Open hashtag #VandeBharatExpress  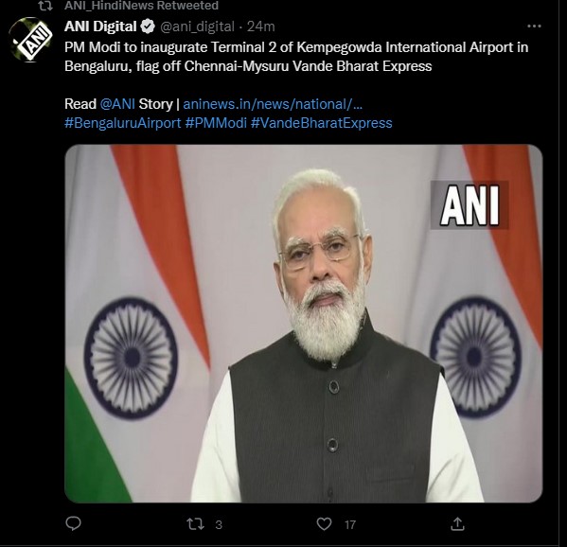coord(322,123)
